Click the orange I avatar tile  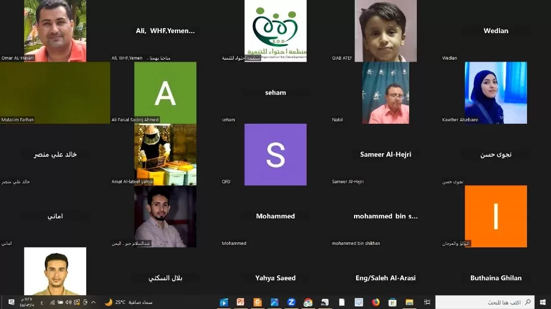click(x=495, y=216)
